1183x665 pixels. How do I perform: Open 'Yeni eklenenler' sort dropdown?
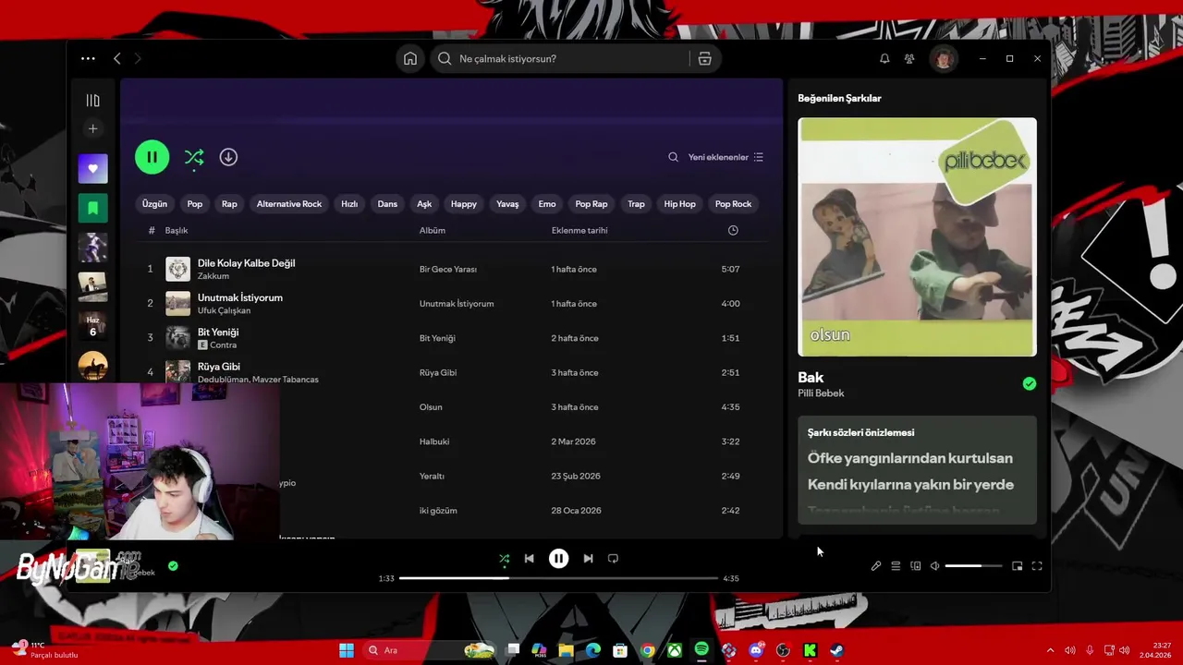click(x=726, y=157)
